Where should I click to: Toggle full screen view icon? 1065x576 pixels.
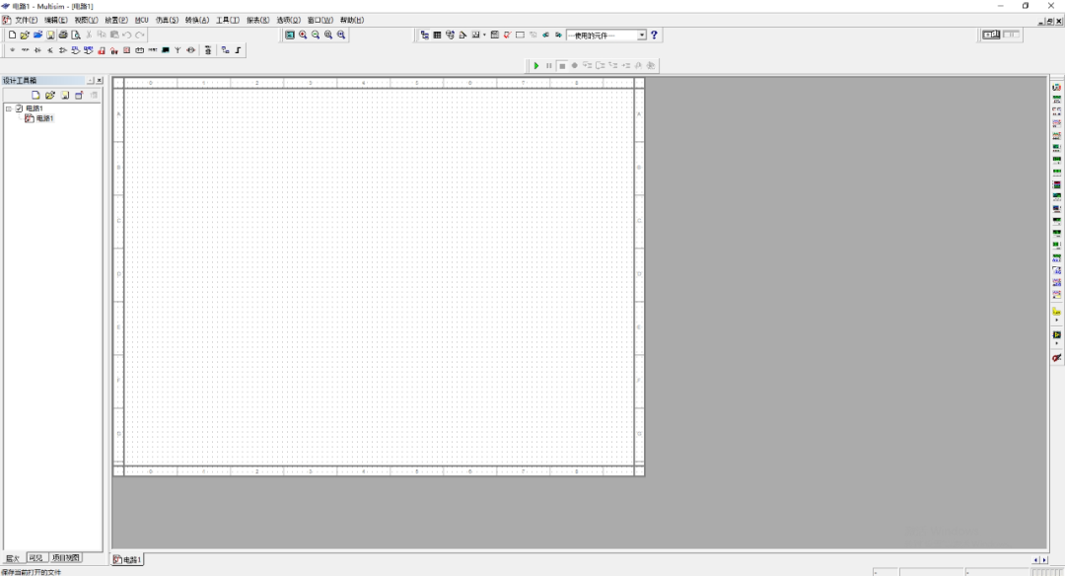click(290, 35)
